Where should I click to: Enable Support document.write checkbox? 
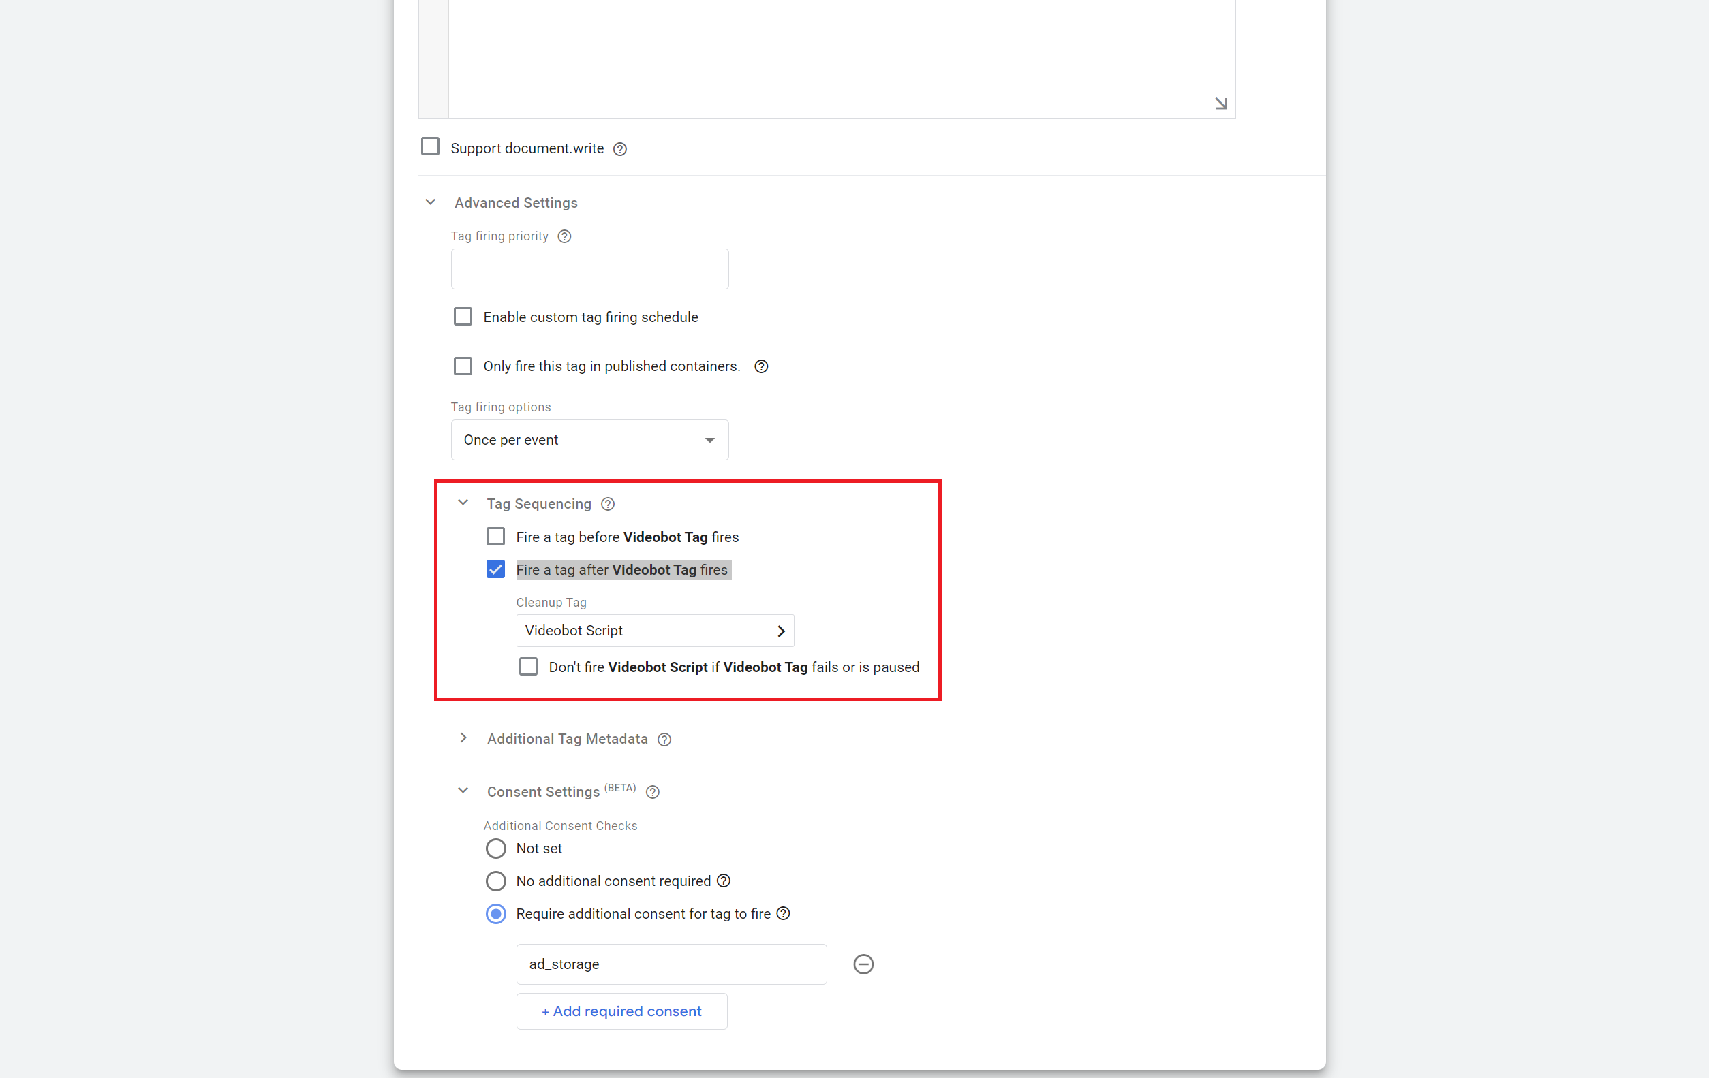pos(430,147)
